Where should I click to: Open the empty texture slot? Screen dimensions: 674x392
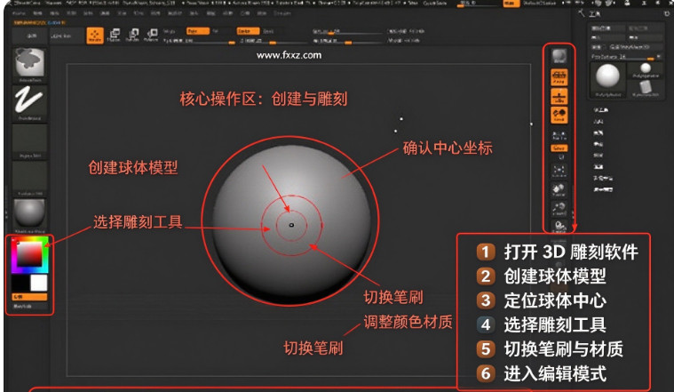pyautogui.click(x=29, y=178)
